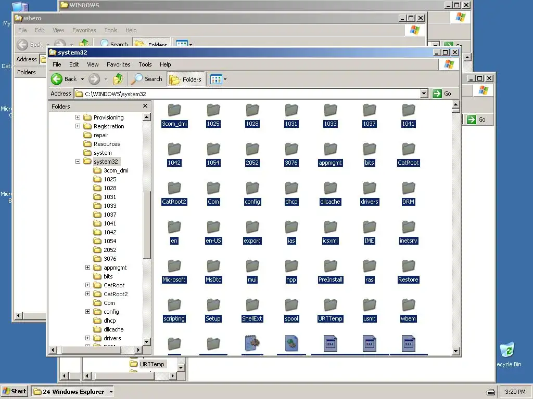This screenshot has height=399, width=533.
Task: Click the Forward arrow in system32 toolbar
Action: (94, 79)
